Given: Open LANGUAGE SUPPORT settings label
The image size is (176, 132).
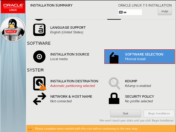Looking at the screenshot, I should point(68,27).
